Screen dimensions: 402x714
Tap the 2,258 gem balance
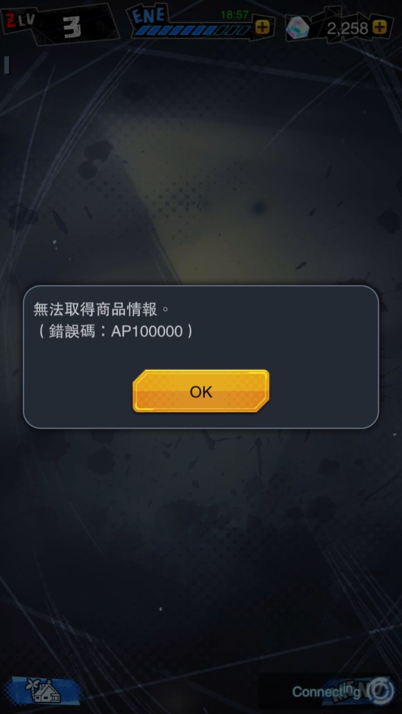tap(347, 28)
